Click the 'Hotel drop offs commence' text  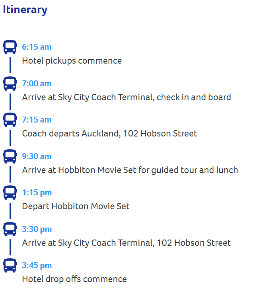[x=74, y=279]
